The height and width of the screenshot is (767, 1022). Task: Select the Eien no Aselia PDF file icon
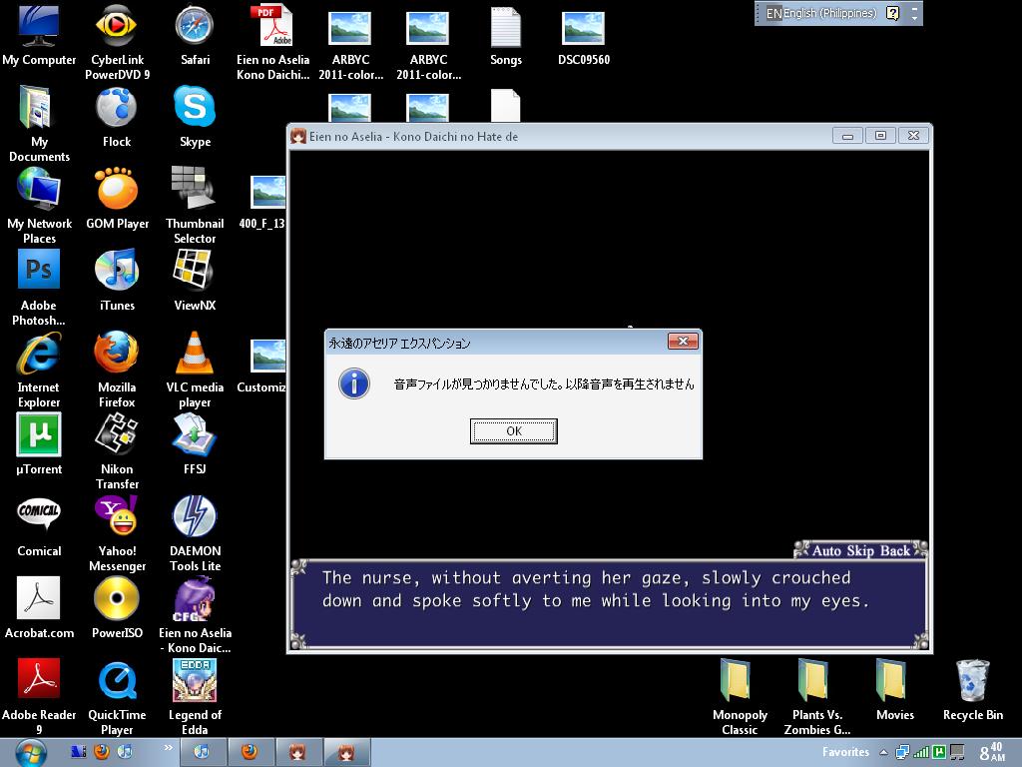273,42
